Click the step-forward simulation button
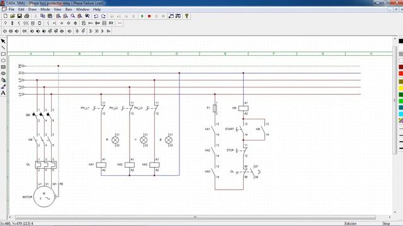403x226 pixels. pos(164,16)
